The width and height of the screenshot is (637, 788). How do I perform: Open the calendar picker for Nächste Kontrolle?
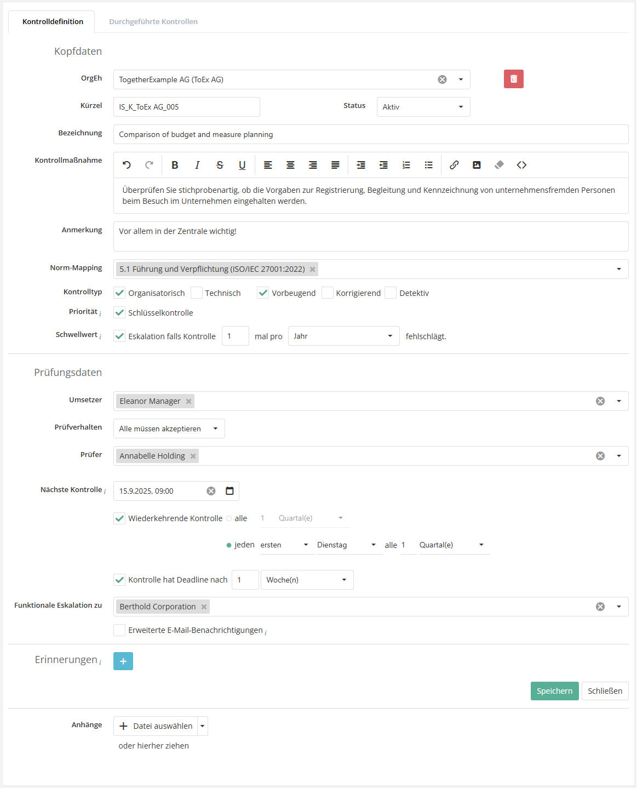[x=229, y=491]
